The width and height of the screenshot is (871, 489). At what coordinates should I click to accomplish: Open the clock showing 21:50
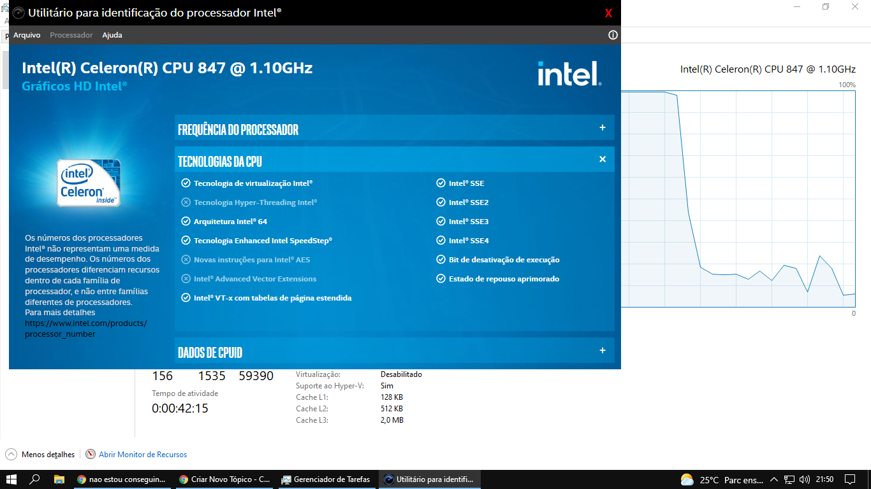pyautogui.click(x=824, y=479)
